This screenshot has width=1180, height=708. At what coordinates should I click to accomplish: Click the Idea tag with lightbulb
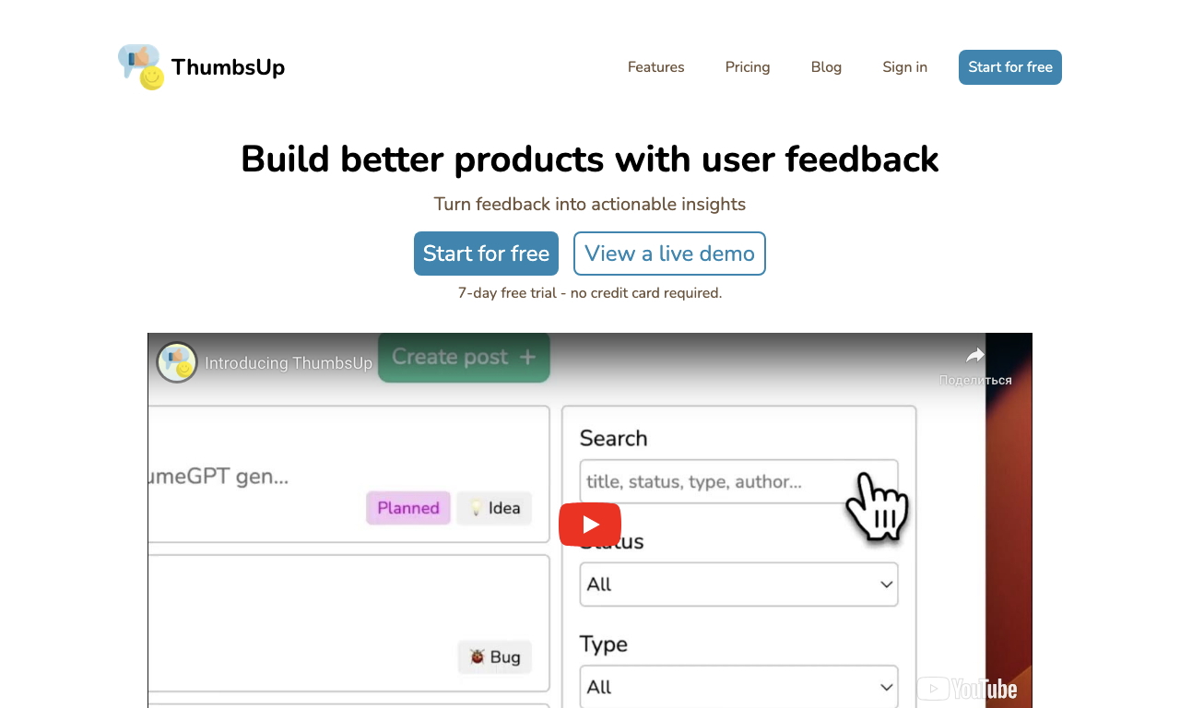(494, 508)
